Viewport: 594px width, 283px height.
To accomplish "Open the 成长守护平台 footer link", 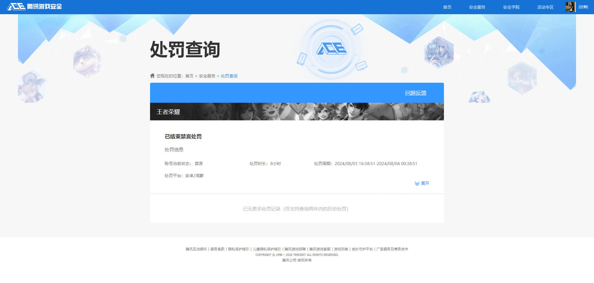I will 362,249.
